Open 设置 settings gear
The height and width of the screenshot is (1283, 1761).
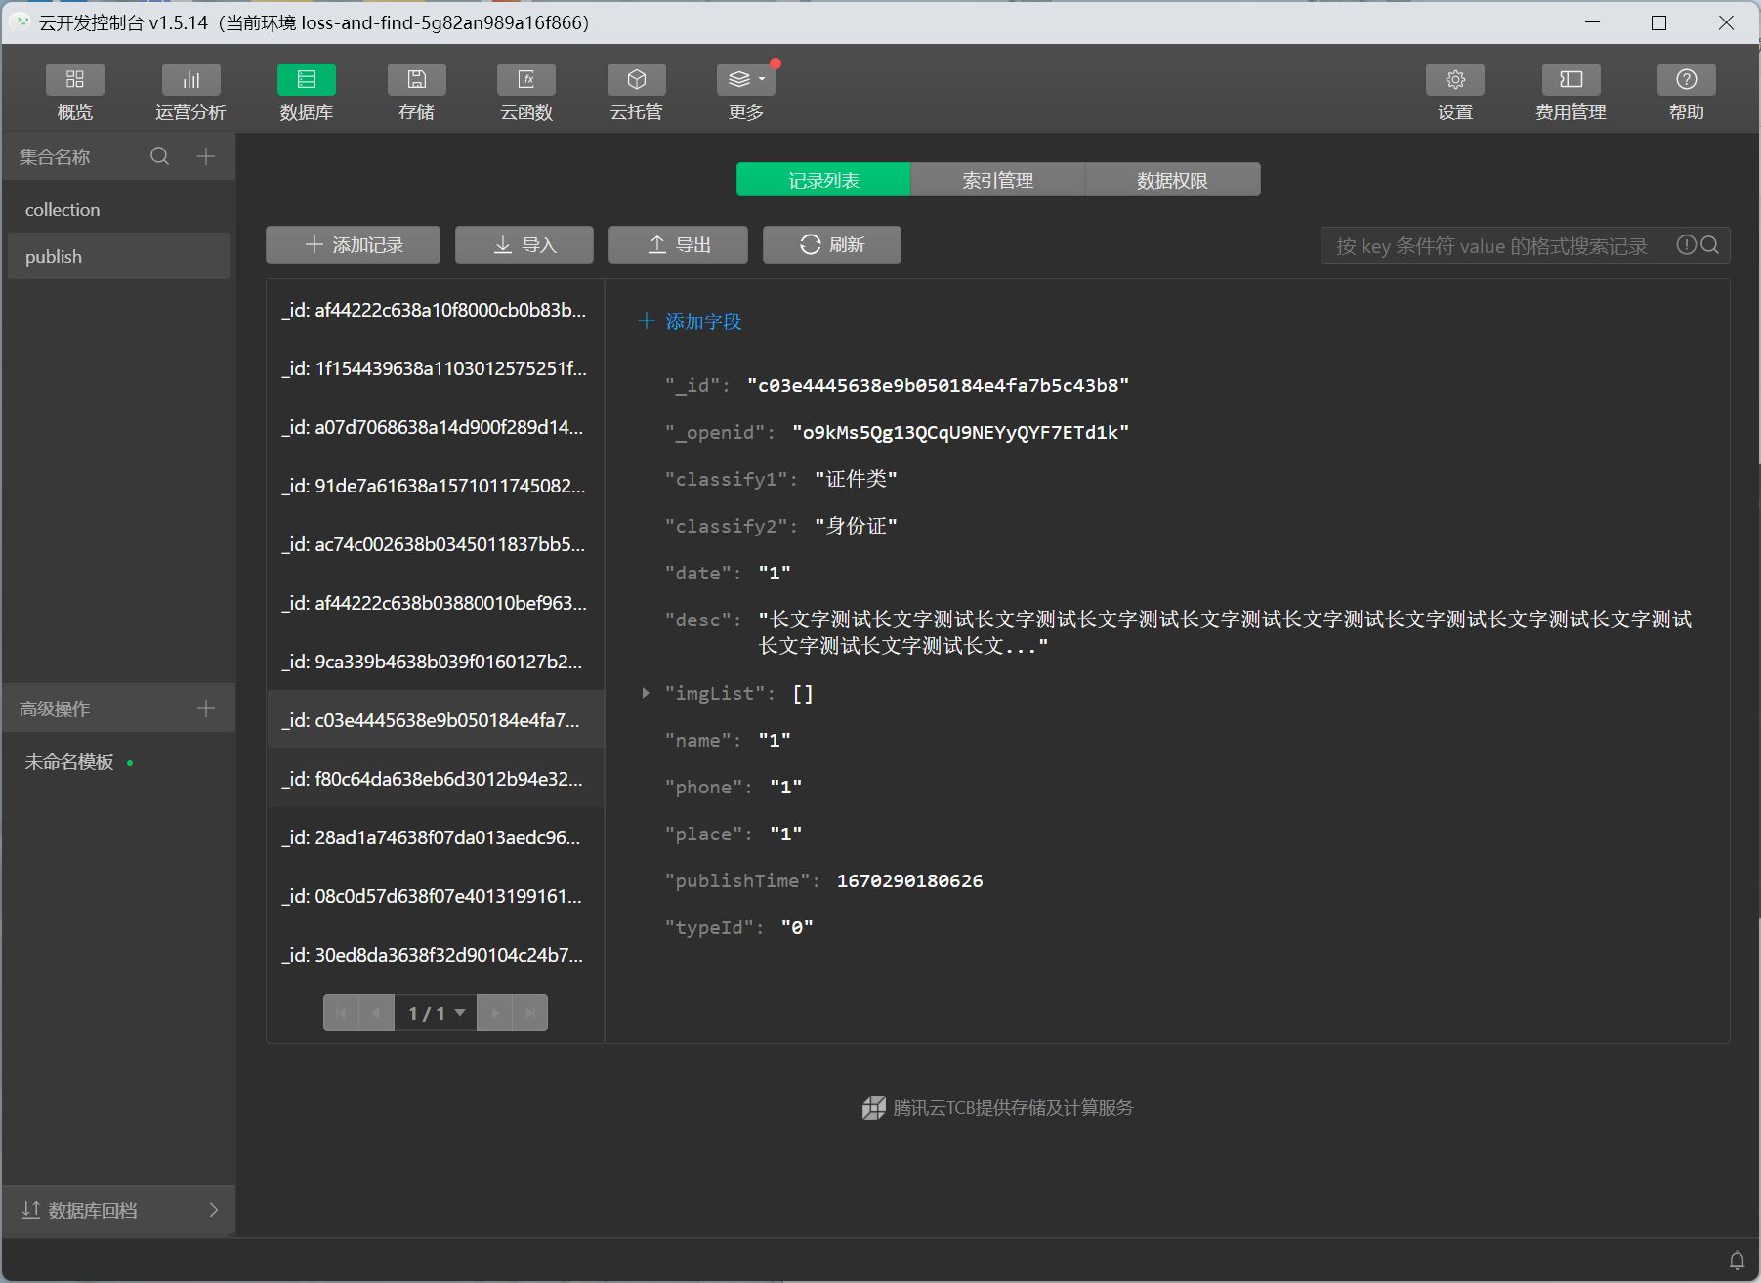pos(1455,80)
